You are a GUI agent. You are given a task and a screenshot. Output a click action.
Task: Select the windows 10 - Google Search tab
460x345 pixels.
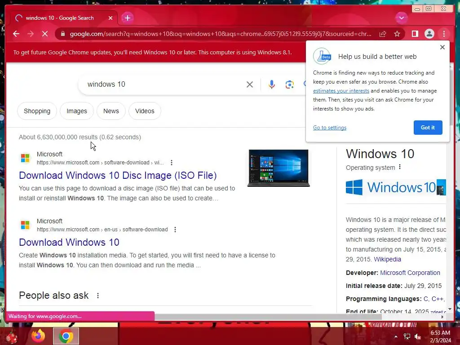click(x=64, y=18)
